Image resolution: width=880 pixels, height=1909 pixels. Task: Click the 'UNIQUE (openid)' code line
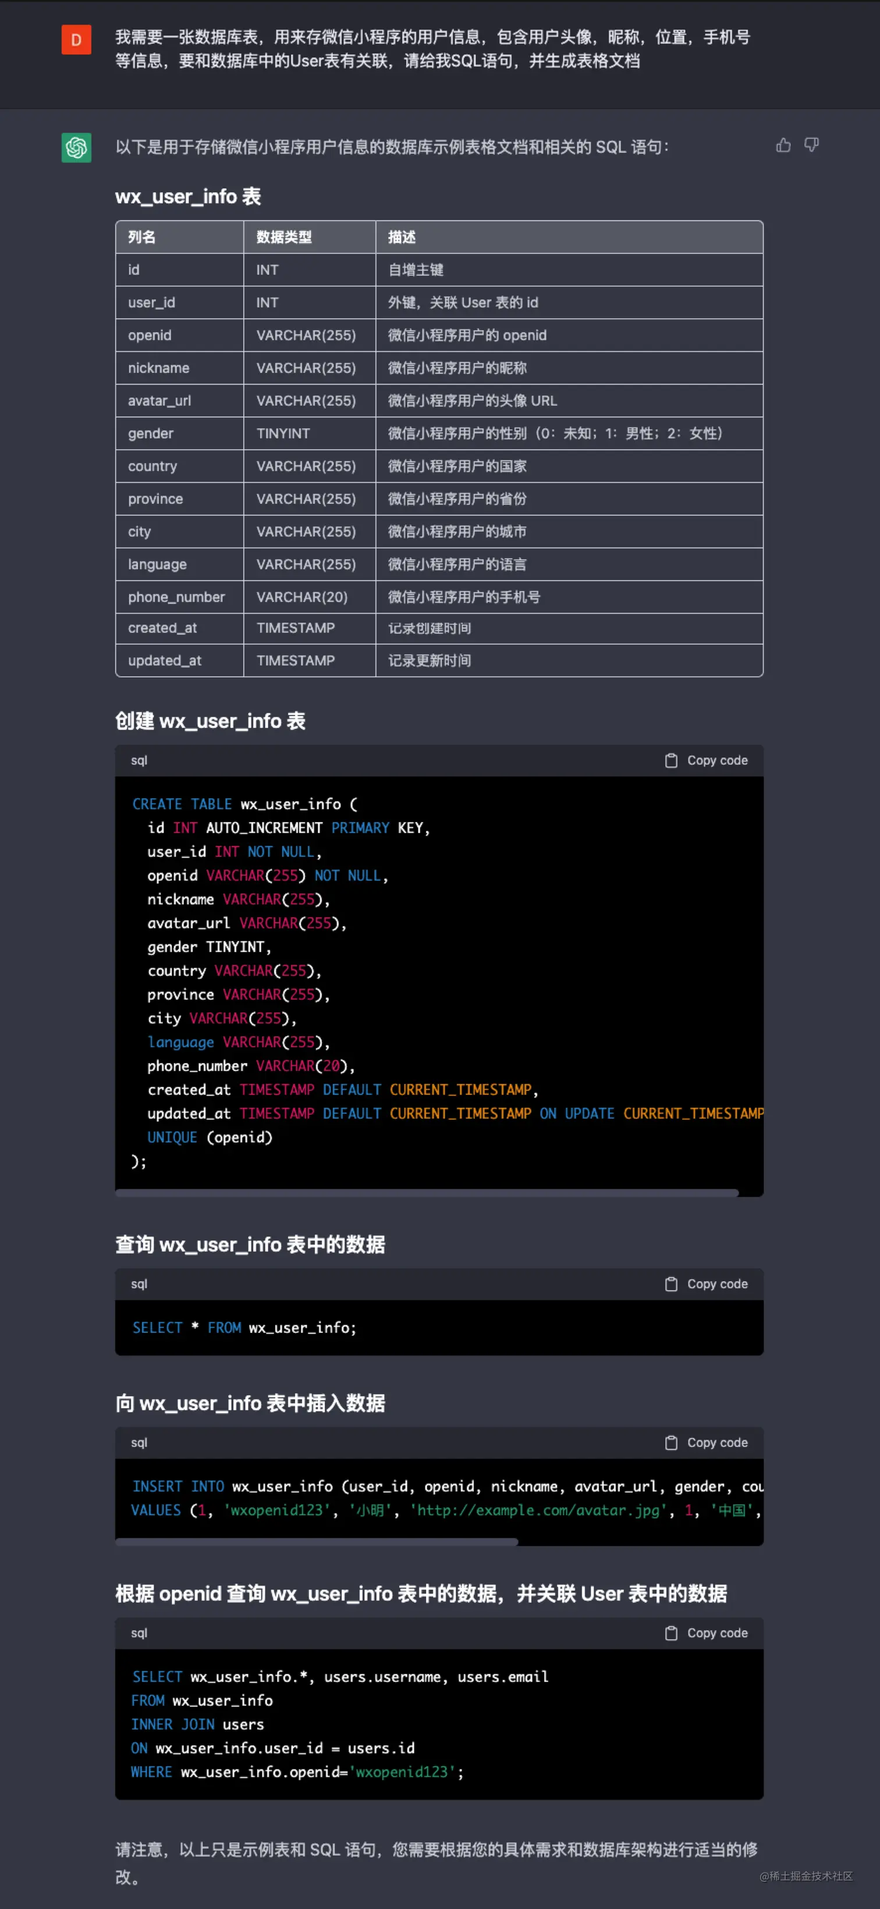(x=210, y=1137)
